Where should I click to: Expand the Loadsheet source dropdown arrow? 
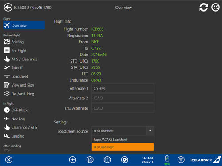(x=150, y=131)
